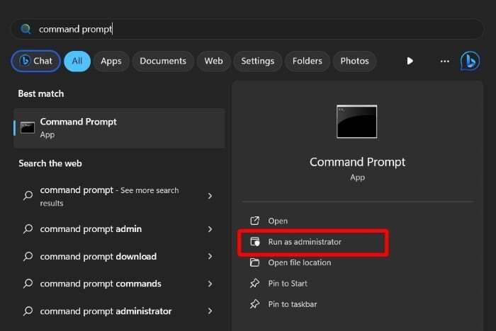496x331 pixels.
Task: Switch to the Web filter tab
Action: [213, 61]
